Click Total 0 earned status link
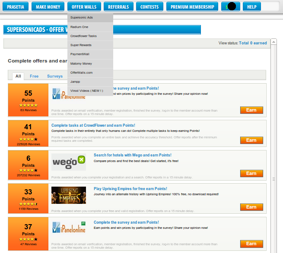283x253 pixels. click(x=253, y=43)
